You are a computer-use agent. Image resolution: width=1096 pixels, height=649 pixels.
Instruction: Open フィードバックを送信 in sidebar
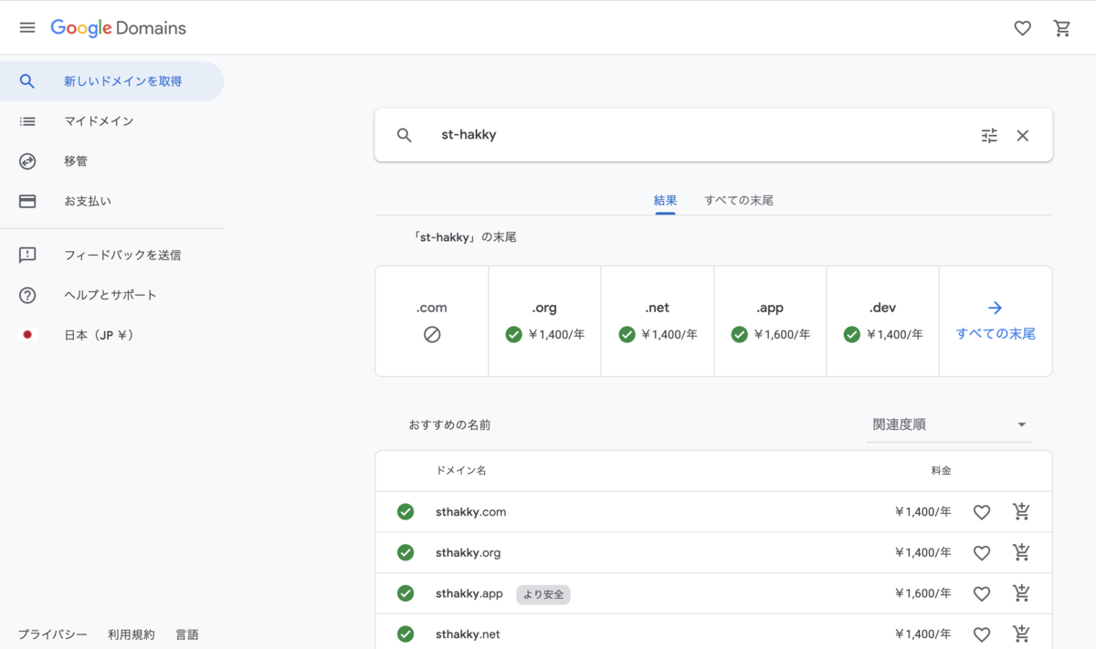[x=111, y=256]
